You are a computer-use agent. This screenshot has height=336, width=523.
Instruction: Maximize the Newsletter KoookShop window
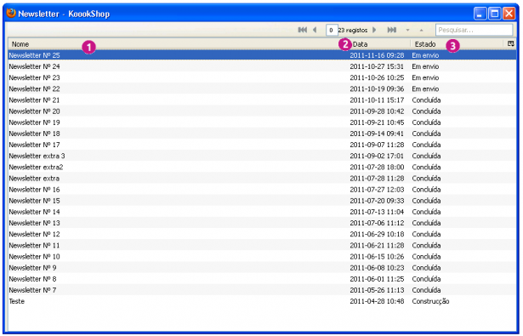tap(495, 14)
